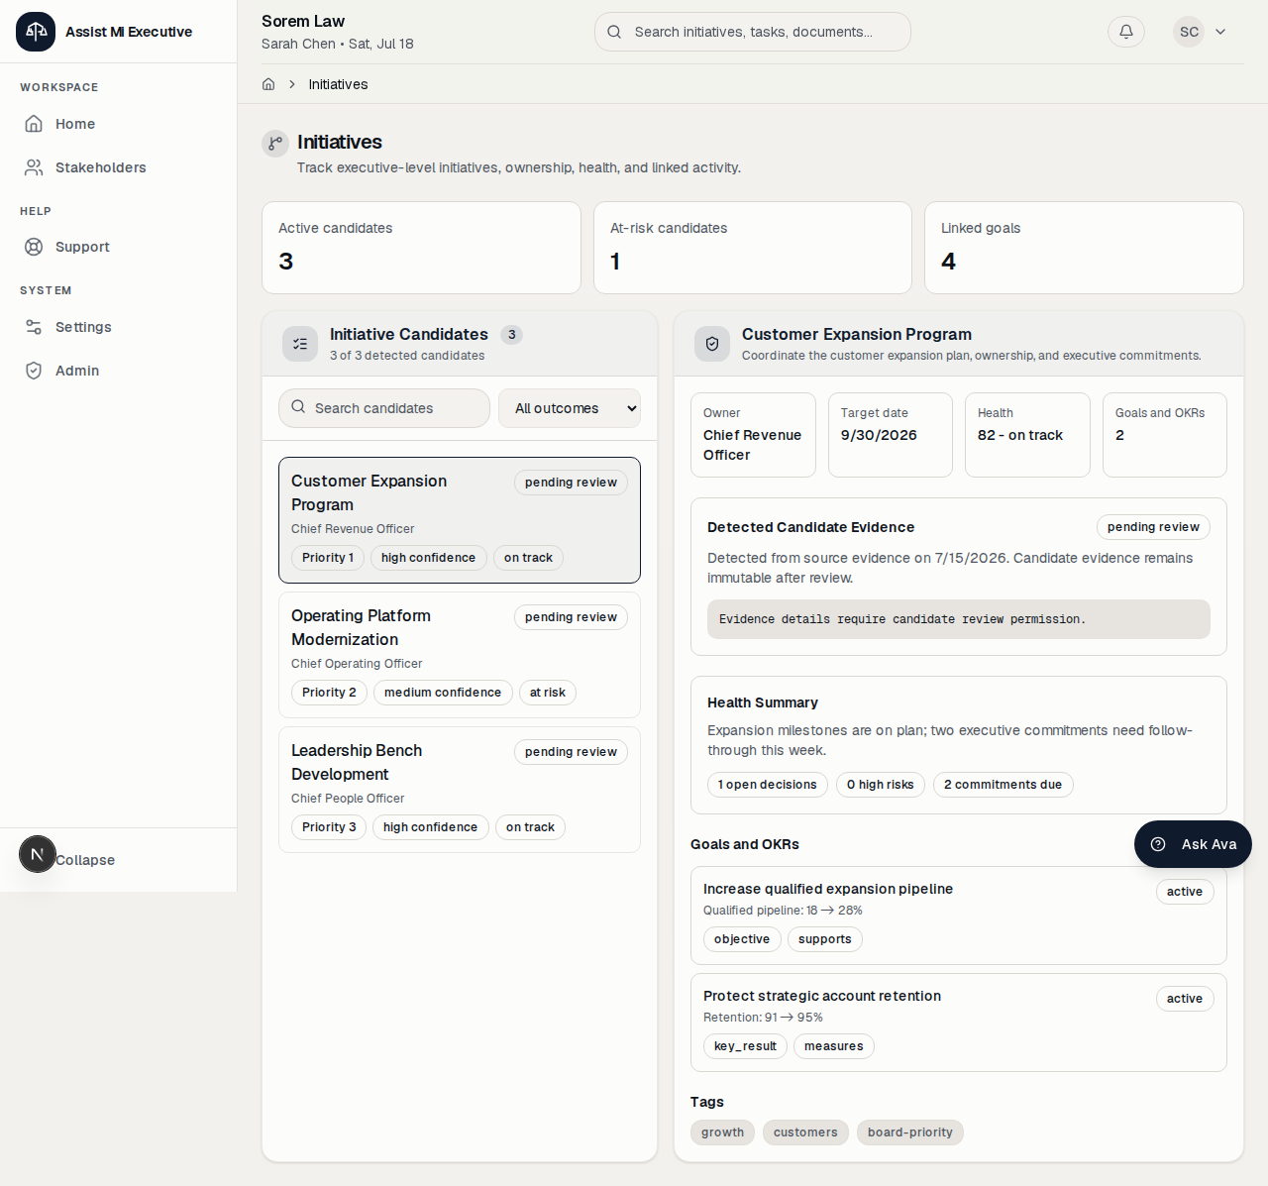Focus the Search candidates field
This screenshot has height=1186, width=1268.
[x=384, y=408]
